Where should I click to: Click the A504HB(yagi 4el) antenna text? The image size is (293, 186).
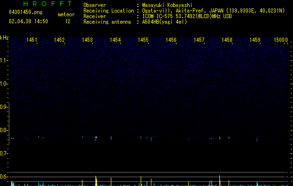[164, 22]
